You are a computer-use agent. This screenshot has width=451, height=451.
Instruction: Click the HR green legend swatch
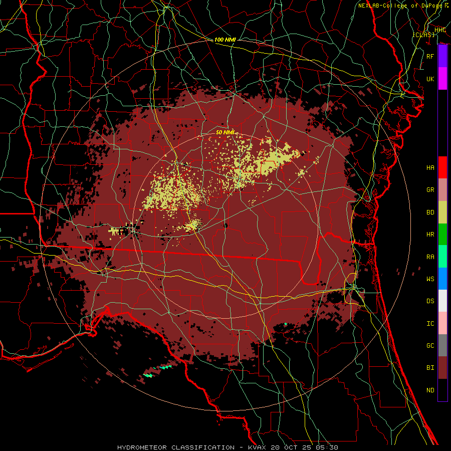click(442, 235)
